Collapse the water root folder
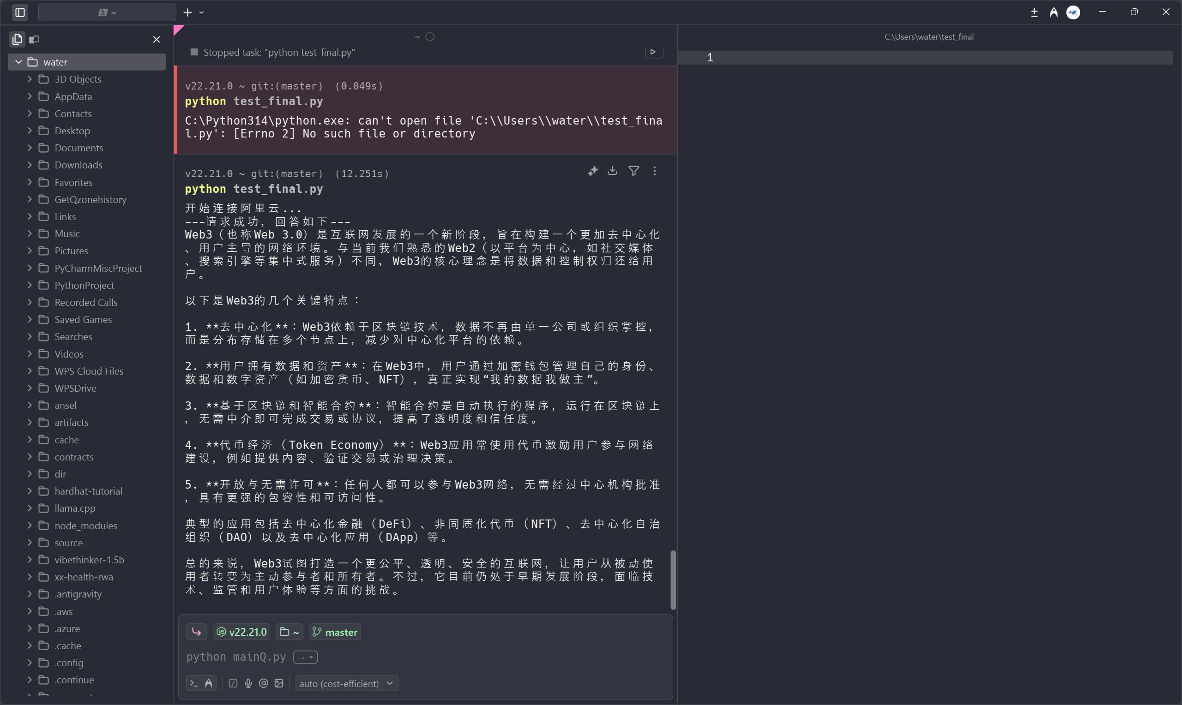This screenshot has height=705, width=1182. (x=18, y=62)
